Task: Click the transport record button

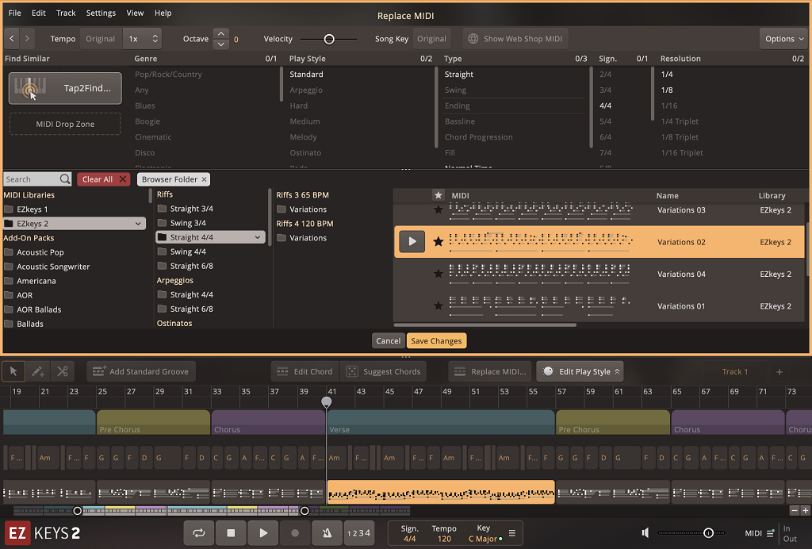Action: (295, 533)
